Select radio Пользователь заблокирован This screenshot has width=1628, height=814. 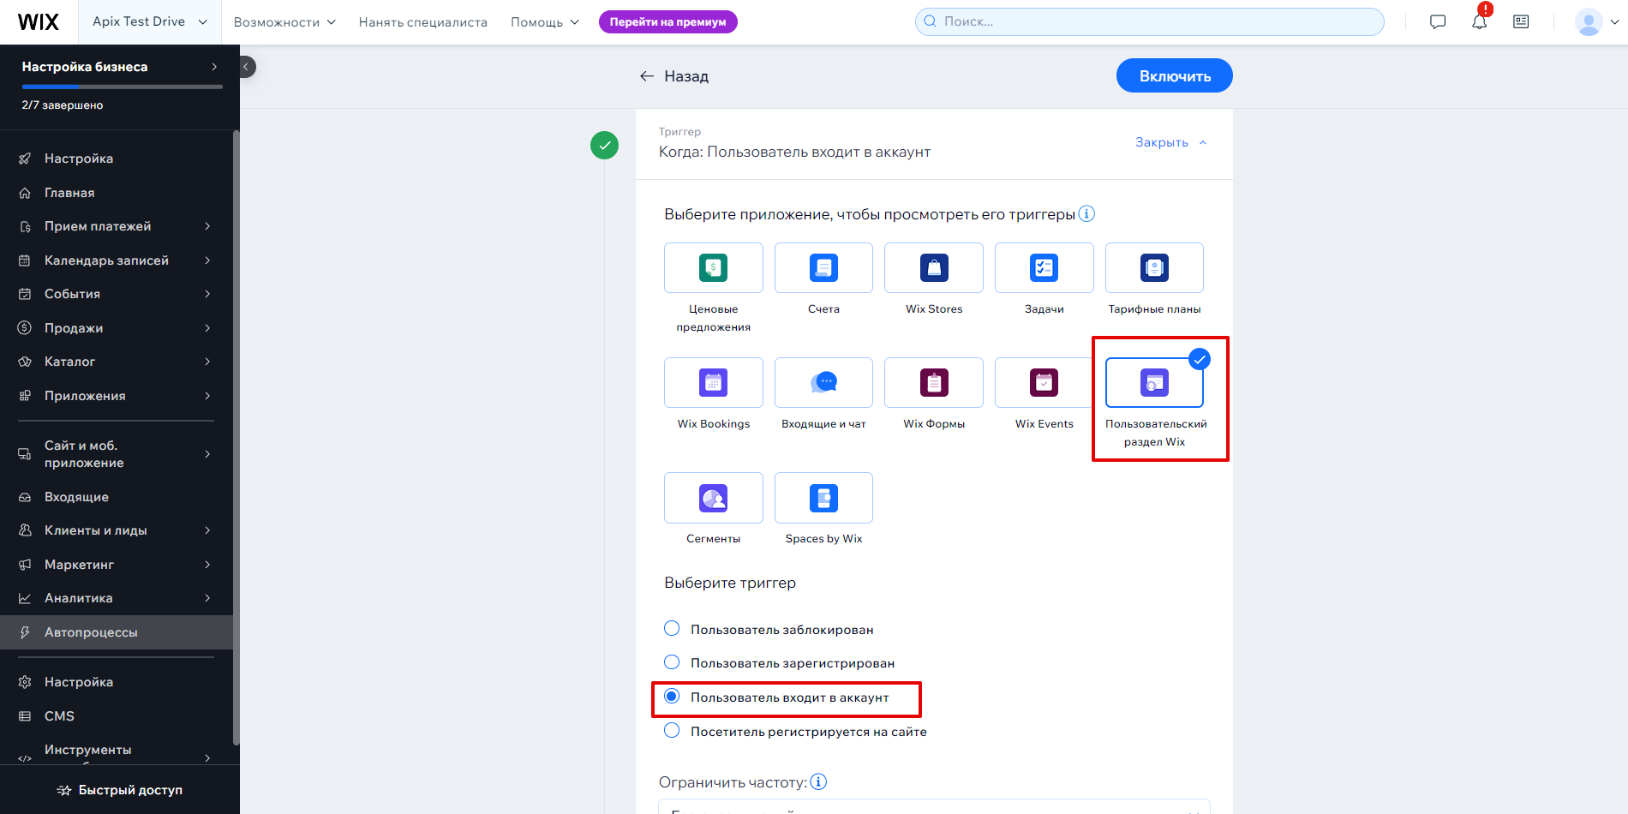pos(672,629)
